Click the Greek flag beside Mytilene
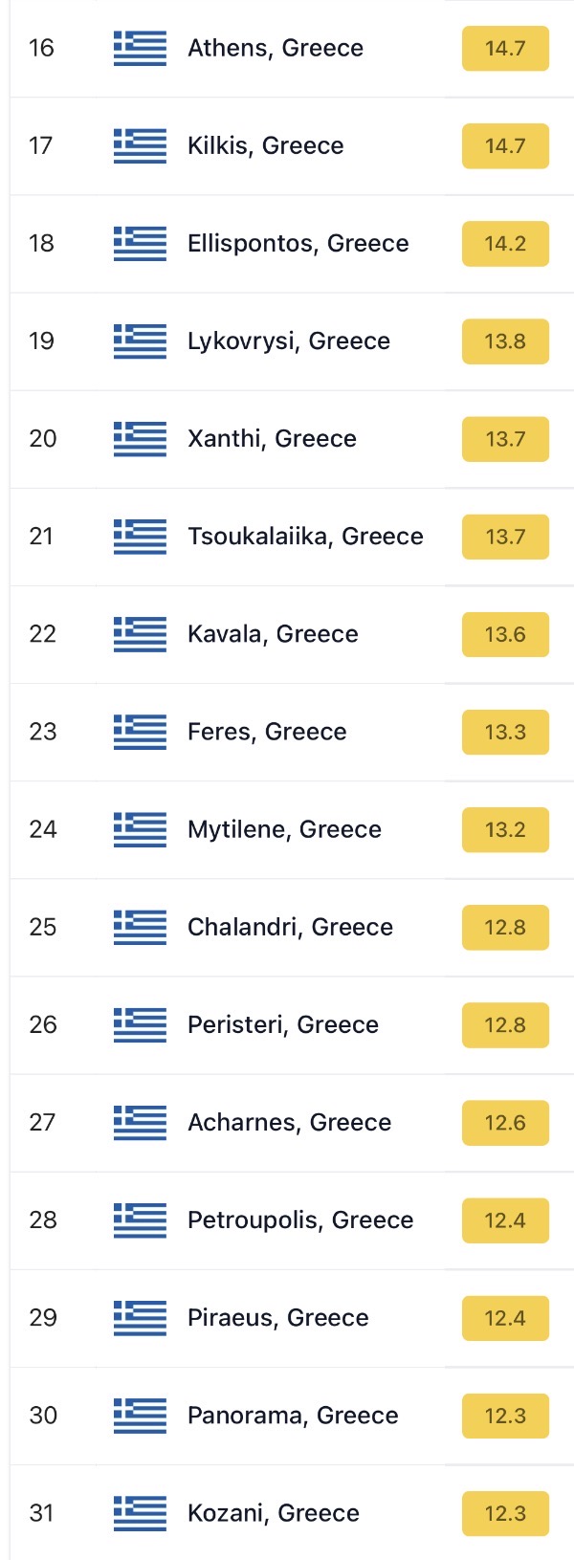574x1560 pixels. tap(140, 828)
